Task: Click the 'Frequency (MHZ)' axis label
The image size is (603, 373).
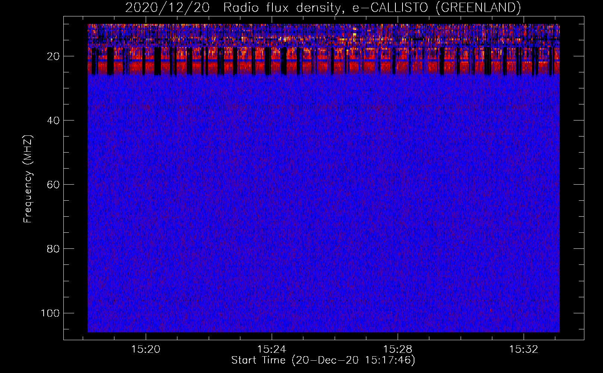Action: [28, 179]
